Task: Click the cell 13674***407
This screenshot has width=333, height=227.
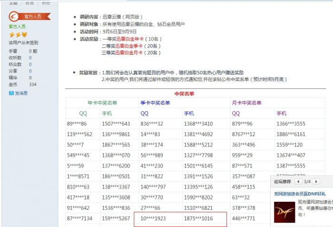Action: 291,155
